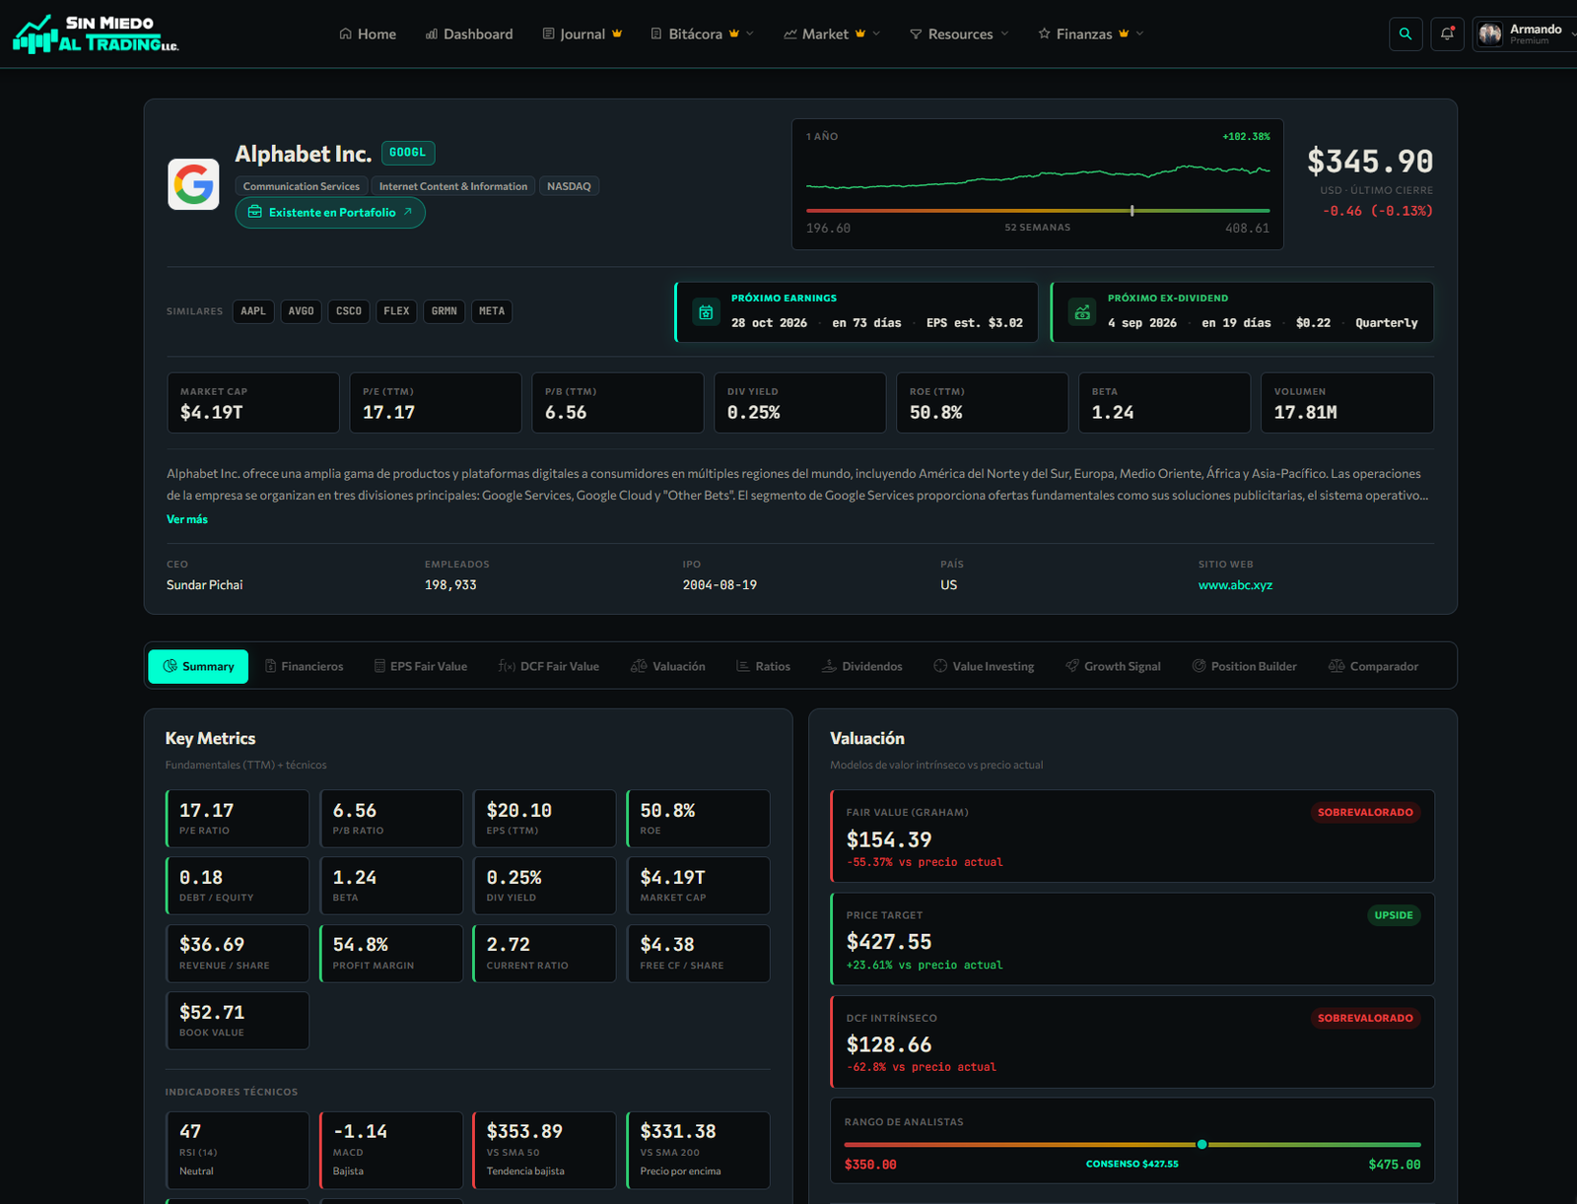Click the Communication Services sector tag
This screenshot has width=1577, height=1204.
(x=302, y=186)
